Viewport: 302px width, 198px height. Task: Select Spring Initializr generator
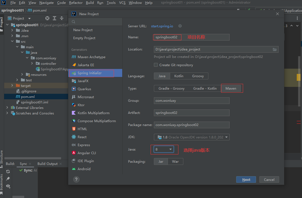point(95,73)
